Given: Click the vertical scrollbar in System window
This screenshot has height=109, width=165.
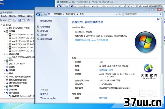Looking at the screenshot, I should (161, 47).
